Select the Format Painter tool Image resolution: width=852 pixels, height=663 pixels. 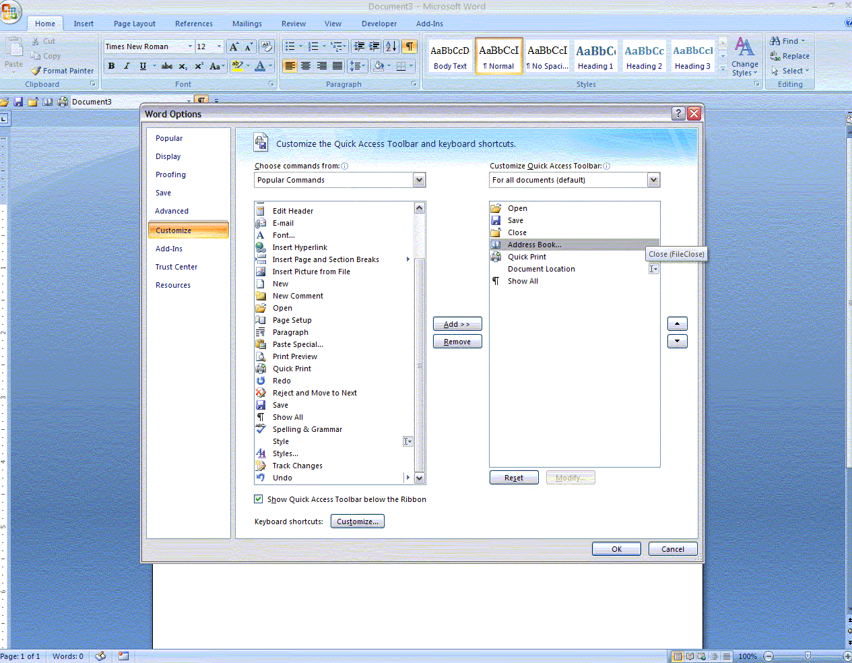(62, 70)
